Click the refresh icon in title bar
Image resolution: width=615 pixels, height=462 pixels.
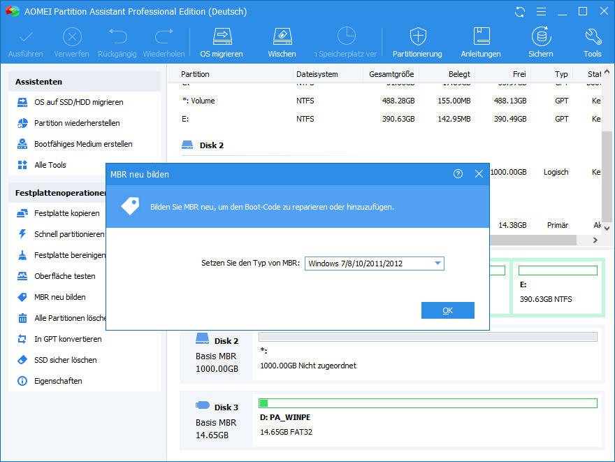coord(520,12)
